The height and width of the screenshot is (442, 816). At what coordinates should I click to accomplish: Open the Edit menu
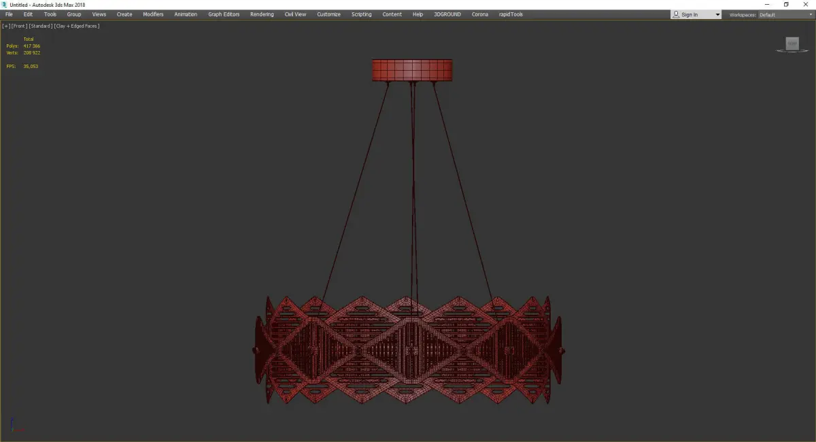(x=28, y=14)
